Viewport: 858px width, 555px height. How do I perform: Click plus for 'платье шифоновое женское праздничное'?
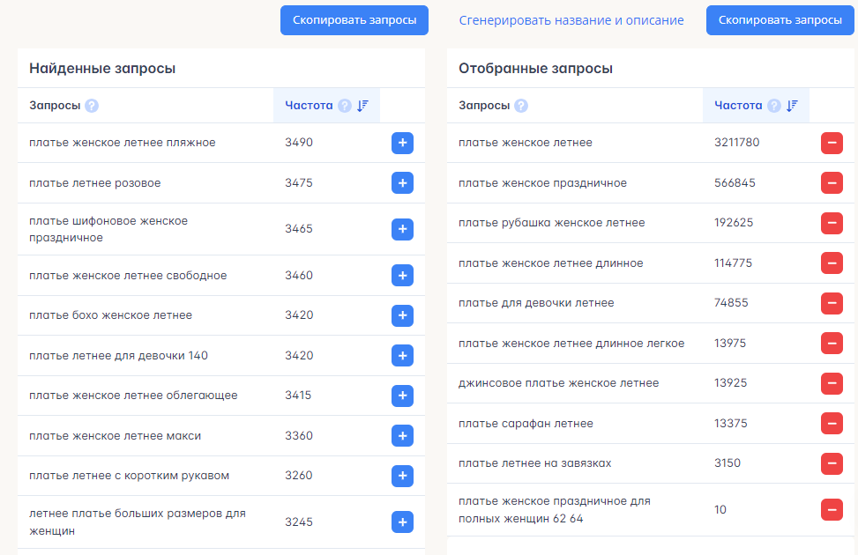click(x=402, y=229)
